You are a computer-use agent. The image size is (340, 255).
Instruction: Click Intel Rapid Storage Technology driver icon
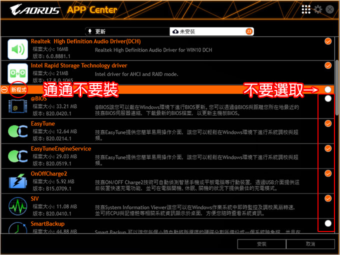(18, 73)
